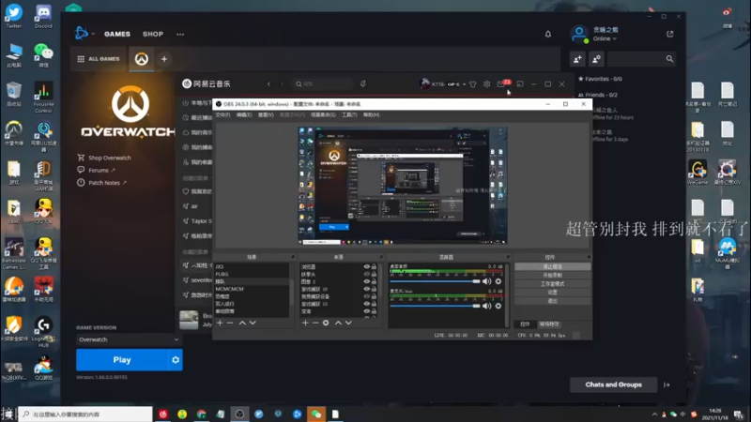Image resolution: width=751 pixels, height=422 pixels.
Task: Open NetEase Cloud Music settings gear
Action: (x=486, y=84)
